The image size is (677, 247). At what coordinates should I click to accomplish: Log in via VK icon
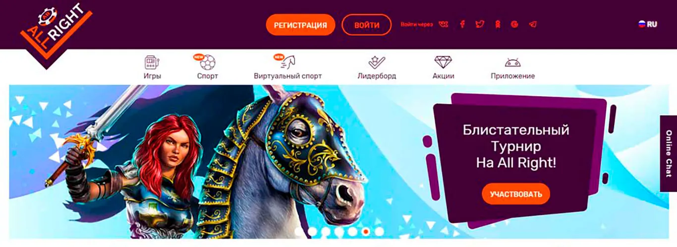[443, 24]
